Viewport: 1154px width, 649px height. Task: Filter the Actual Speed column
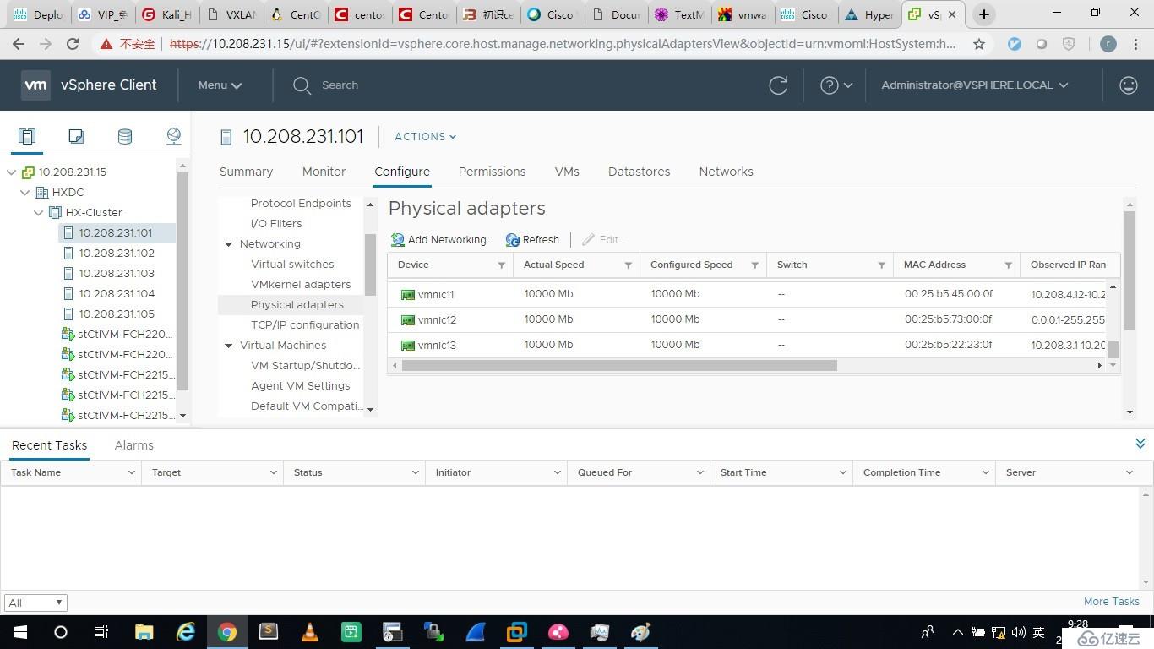point(628,265)
